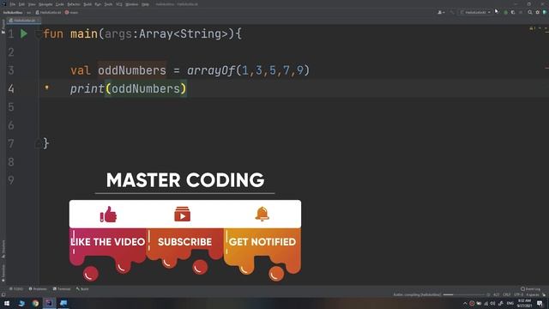Click the print call on line 4
This screenshot has height=309, width=549.
tap(87, 88)
